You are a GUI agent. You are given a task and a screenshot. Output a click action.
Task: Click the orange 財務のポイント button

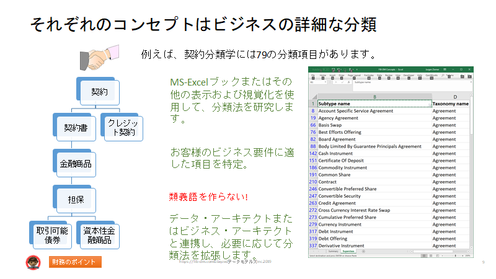(75, 262)
